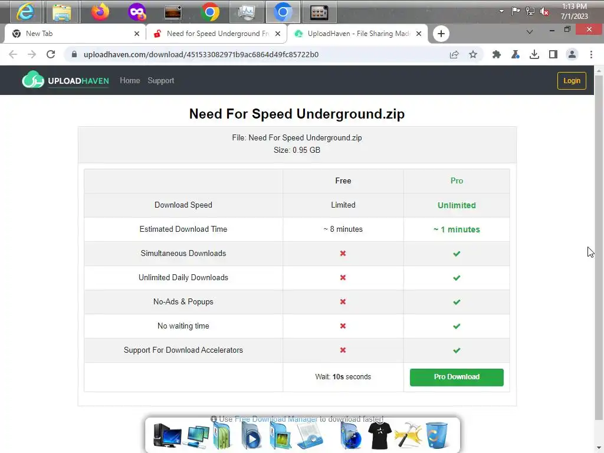The height and width of the screenshot is (453, 604).
Task: Select the Pro column header
Action: pos(457,180)
